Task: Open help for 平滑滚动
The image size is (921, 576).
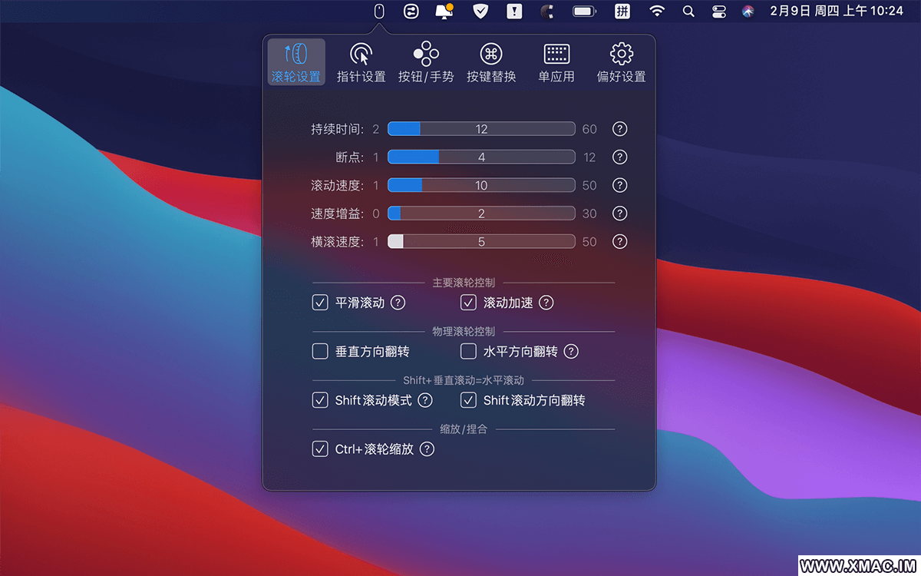Action: point(398,303)
